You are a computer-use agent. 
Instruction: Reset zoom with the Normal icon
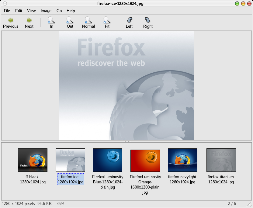(x=88, y=20)
